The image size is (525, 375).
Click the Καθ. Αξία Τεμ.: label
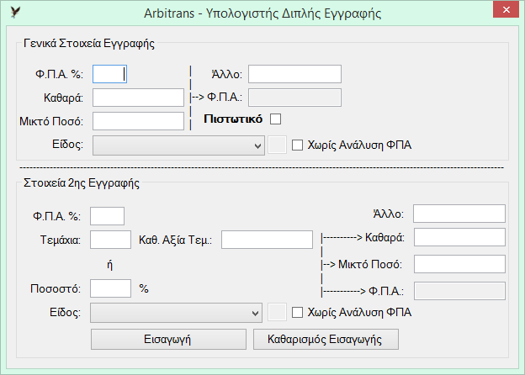pos(176,240)
